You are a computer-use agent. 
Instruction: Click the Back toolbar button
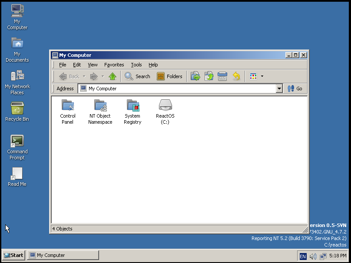point(69,76)
